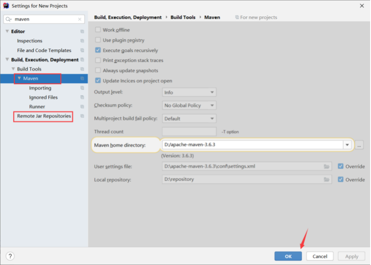
Task: Click the -T option label
Action: point(230,132)
